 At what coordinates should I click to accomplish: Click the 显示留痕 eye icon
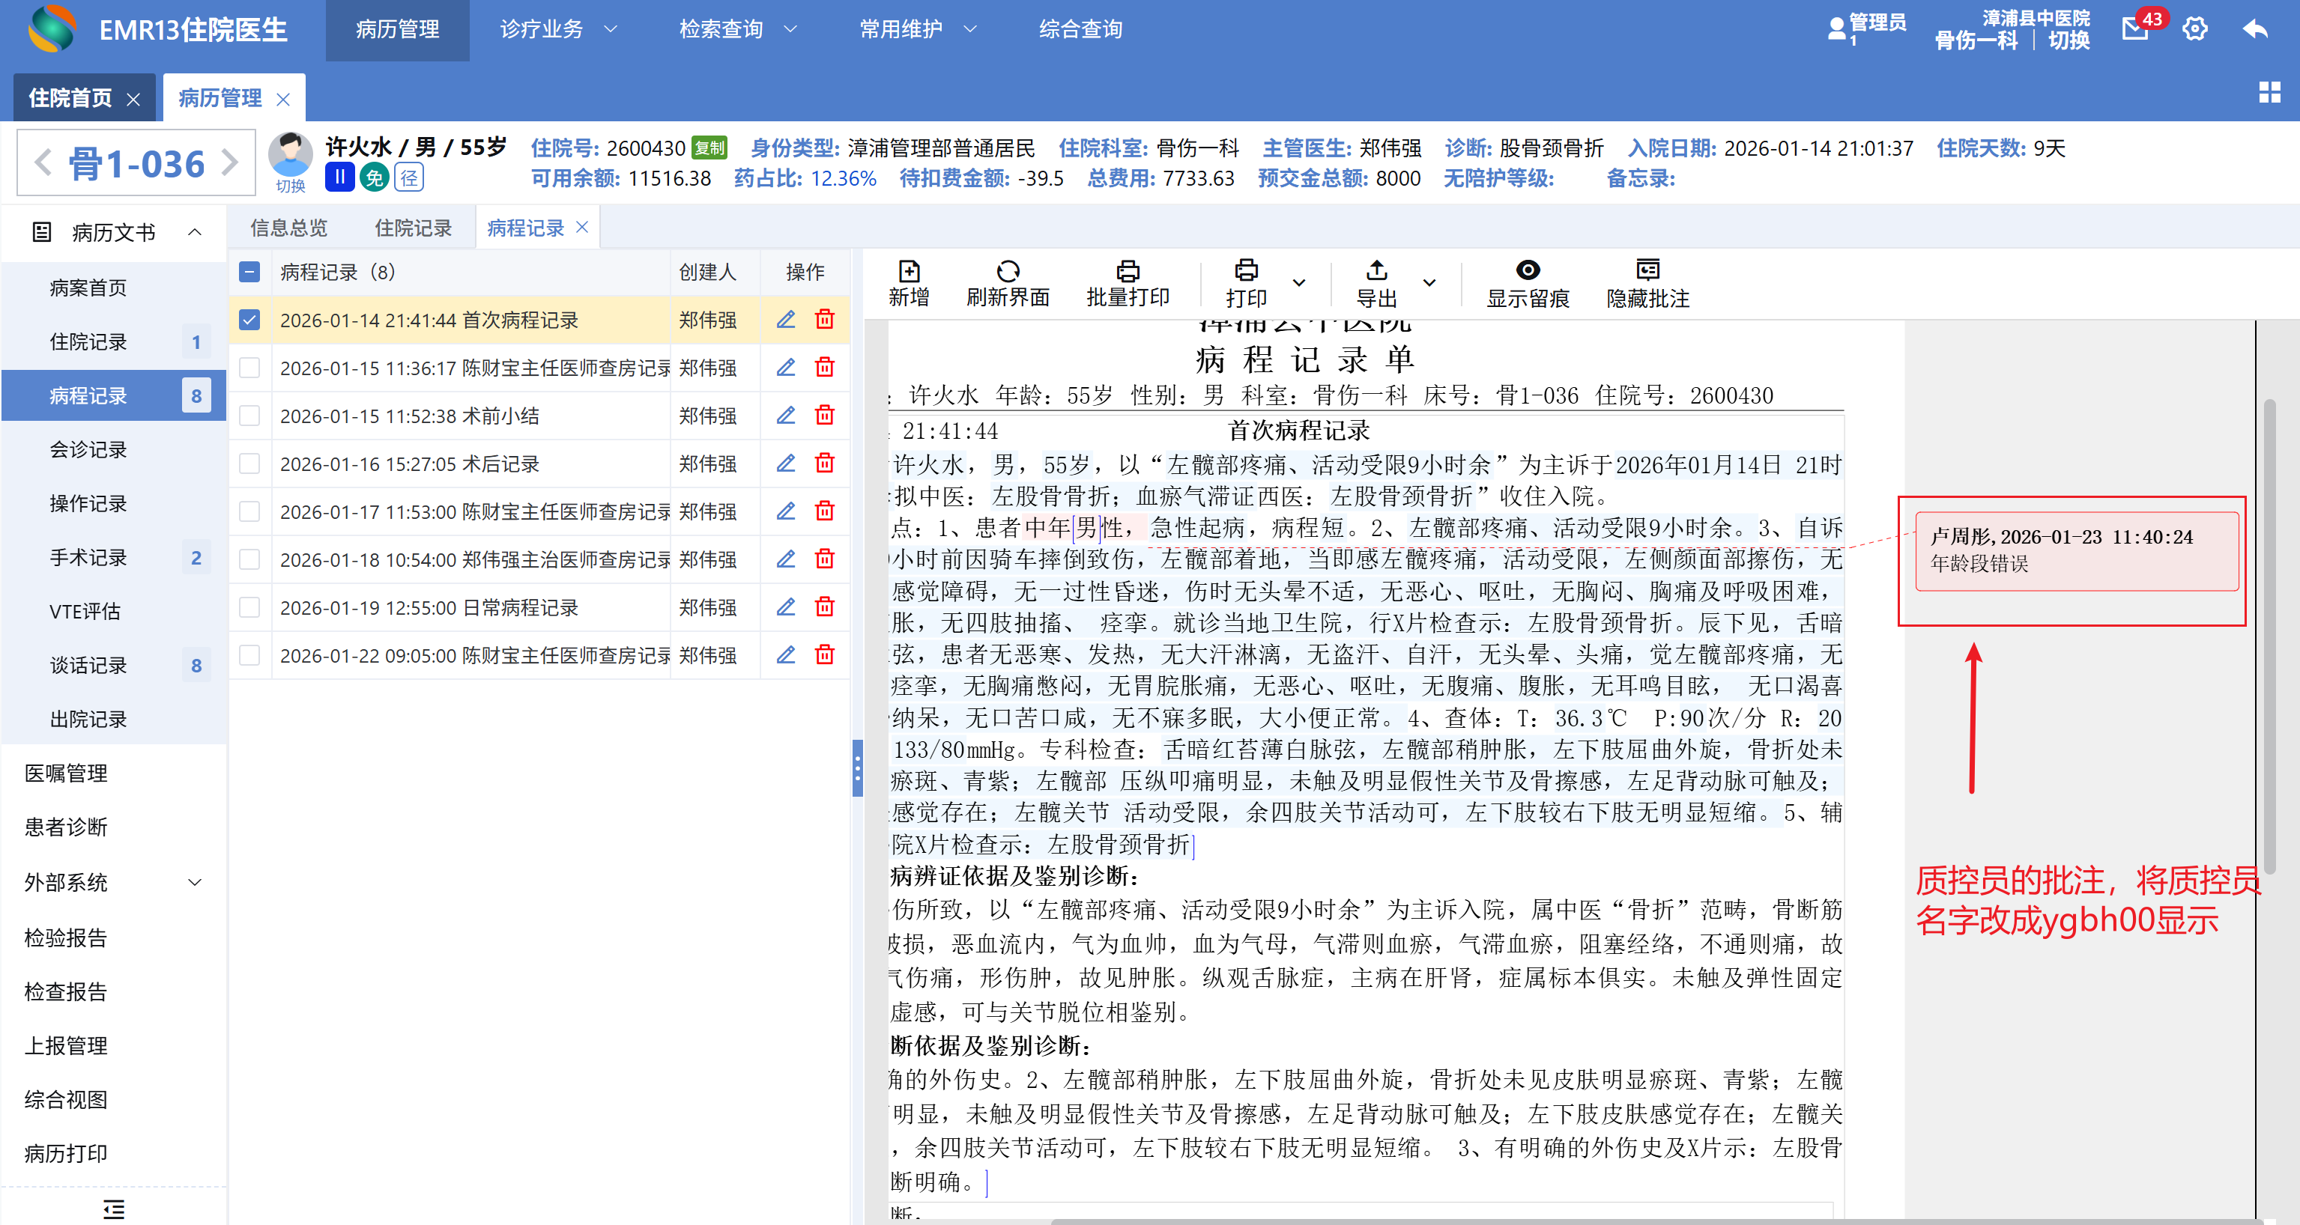pos(1527,270)
